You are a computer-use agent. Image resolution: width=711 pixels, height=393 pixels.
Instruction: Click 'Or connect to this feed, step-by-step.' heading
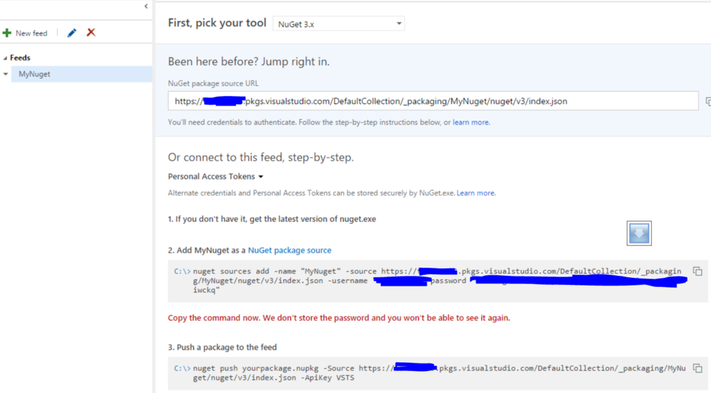(x=261, y=157)
